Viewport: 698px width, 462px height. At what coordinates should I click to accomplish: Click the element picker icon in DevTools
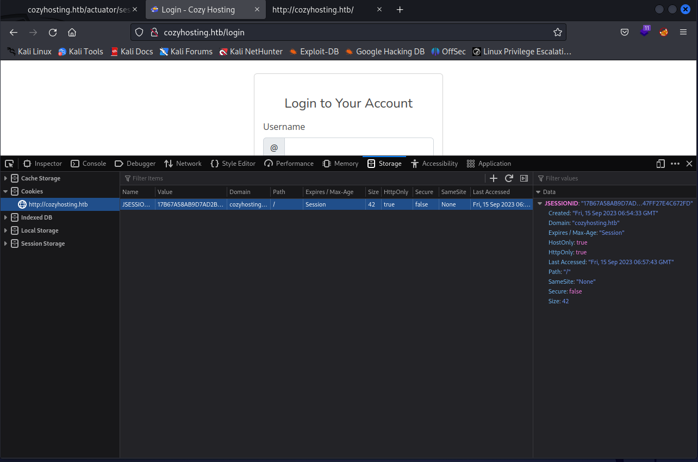9,164
